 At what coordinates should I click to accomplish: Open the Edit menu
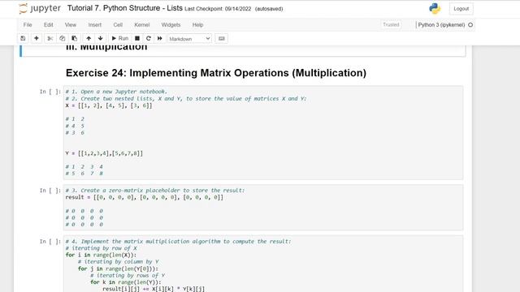tap(49, 25)
